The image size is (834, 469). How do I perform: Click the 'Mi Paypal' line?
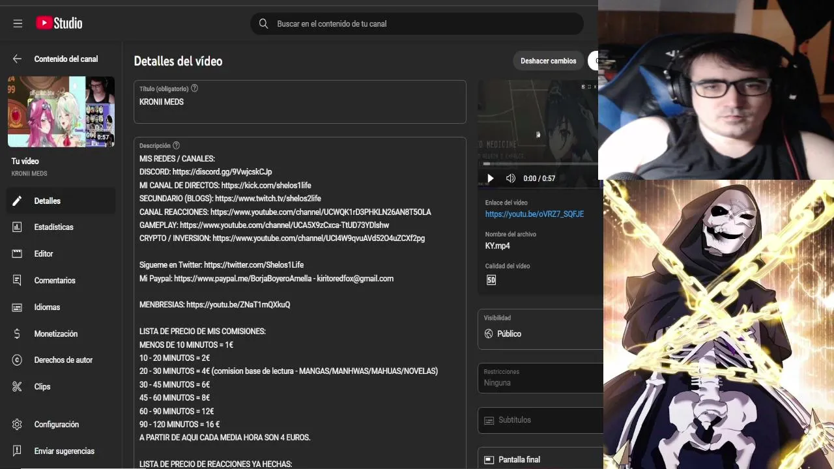pyautogui.click(x=266, y=279)
